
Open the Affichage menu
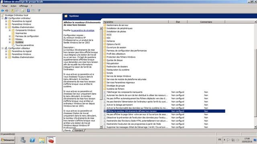[24, 6]
